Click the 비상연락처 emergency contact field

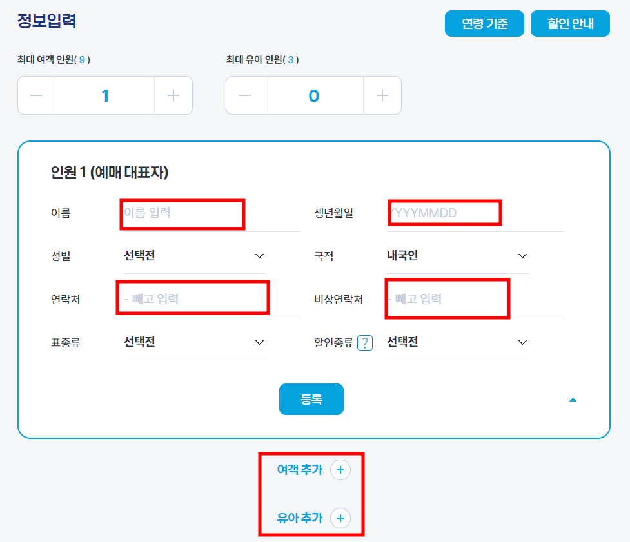[447, 297]
